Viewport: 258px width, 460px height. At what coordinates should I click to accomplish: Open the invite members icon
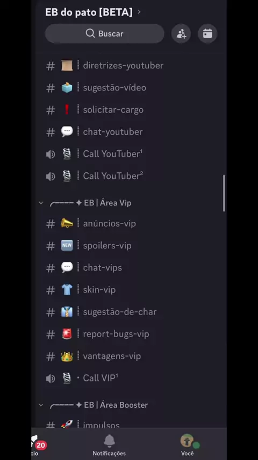(x=181, y=34)
